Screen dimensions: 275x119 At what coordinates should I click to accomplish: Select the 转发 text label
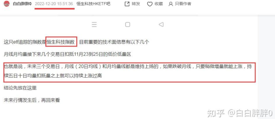[136, 4]
